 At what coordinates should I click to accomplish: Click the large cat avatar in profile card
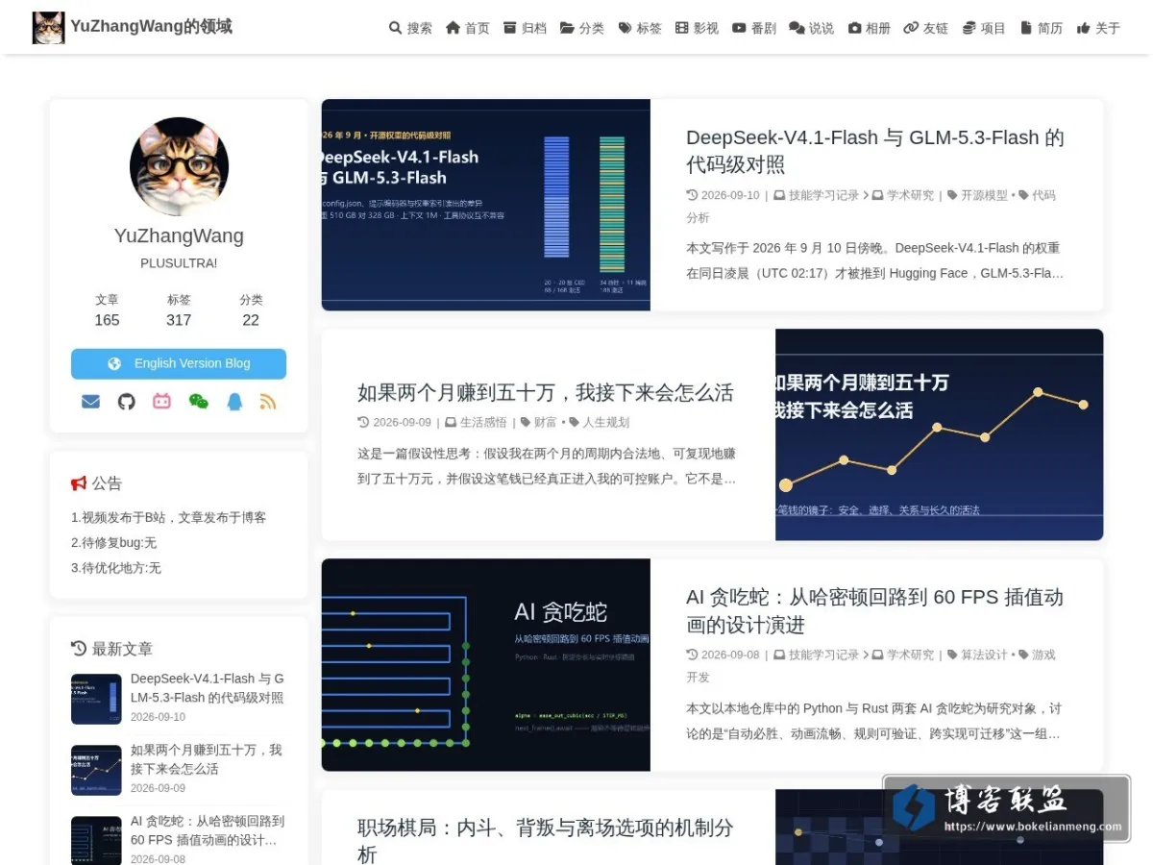[179, 166]
